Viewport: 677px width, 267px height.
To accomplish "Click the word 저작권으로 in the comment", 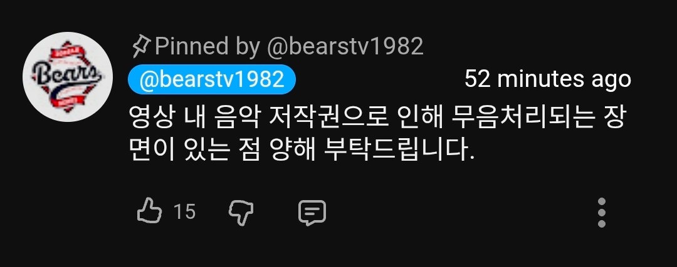I will [x=329, y=118].
